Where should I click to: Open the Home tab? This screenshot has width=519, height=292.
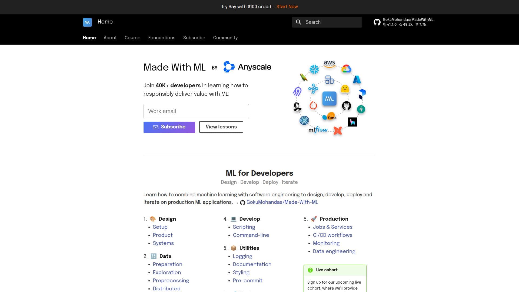click(89, 38)
